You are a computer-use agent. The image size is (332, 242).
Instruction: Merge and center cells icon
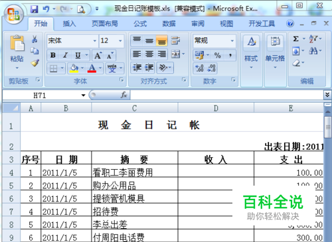[x=175, y=54]
